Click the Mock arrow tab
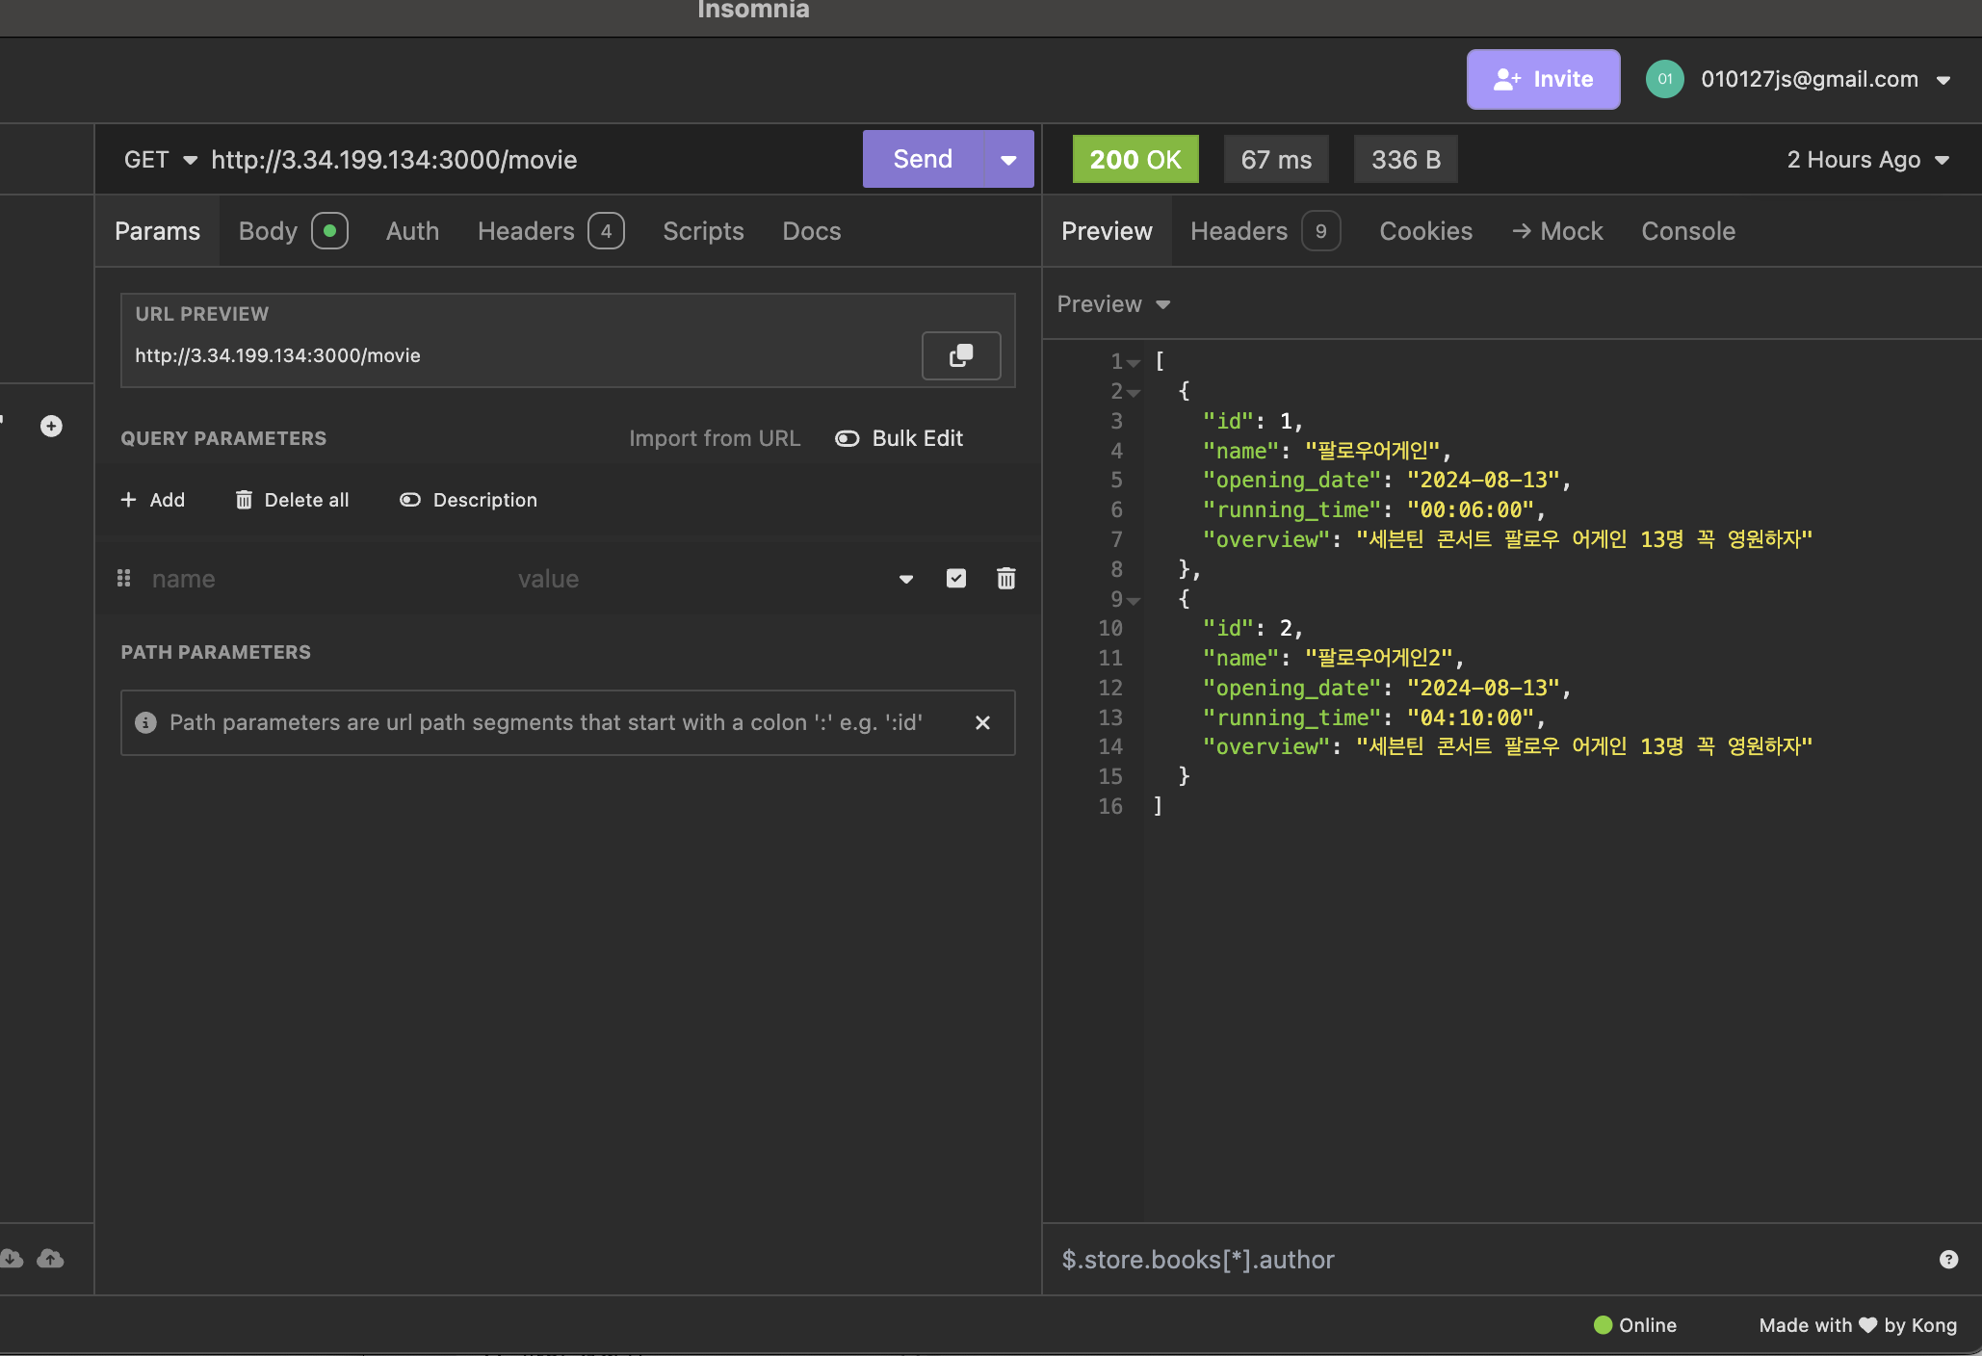 click(1555, 230)
